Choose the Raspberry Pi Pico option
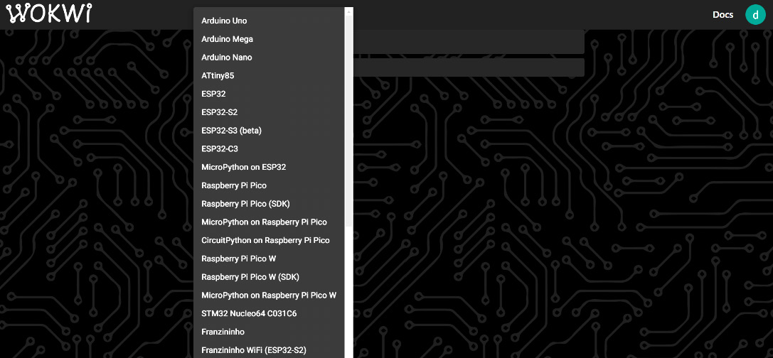773x358 pixels. (270, 185)
